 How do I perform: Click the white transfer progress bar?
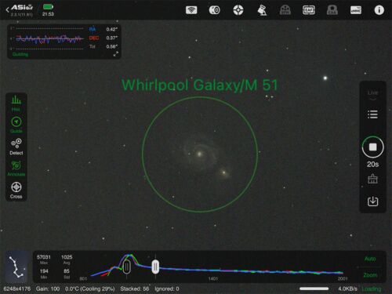click(x=314, y=289)
